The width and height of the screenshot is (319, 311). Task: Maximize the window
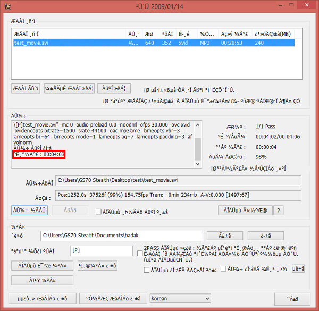pyautogui.click(x=291, y=5)
